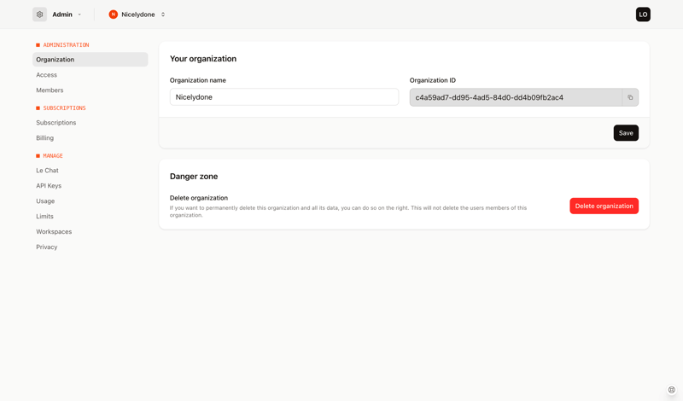Image resolution: width=683 pixels, height=401 pixels.
Task: Open Le Chat management page
Action: pos(48,171)
